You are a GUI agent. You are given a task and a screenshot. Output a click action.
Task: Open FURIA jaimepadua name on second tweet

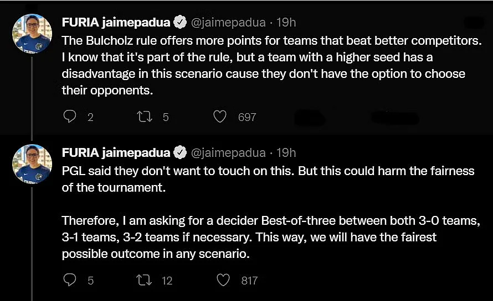tap(116, 152)
